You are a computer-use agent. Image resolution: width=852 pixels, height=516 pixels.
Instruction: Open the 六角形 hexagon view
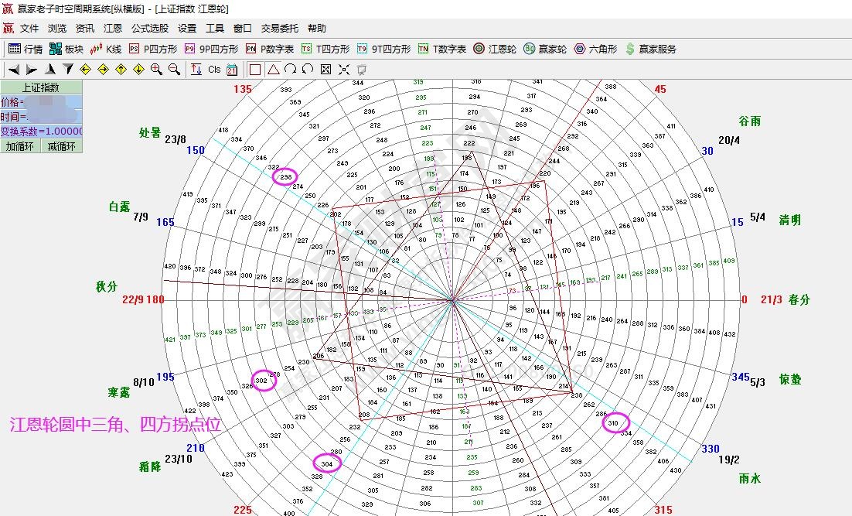tap(595, 49)
